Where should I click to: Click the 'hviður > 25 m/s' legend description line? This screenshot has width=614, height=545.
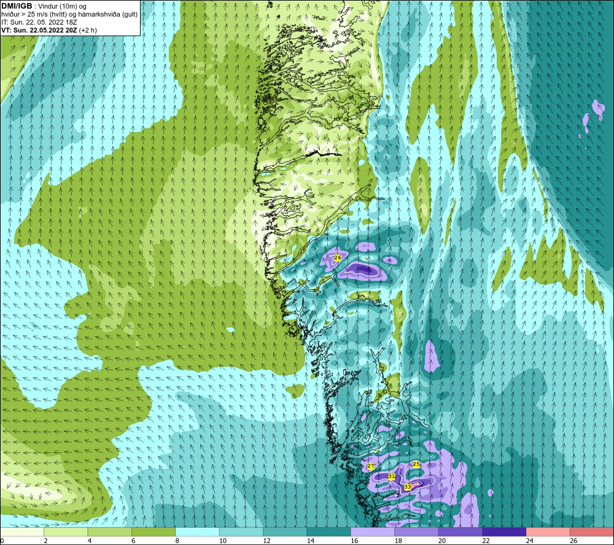point(69,15)
